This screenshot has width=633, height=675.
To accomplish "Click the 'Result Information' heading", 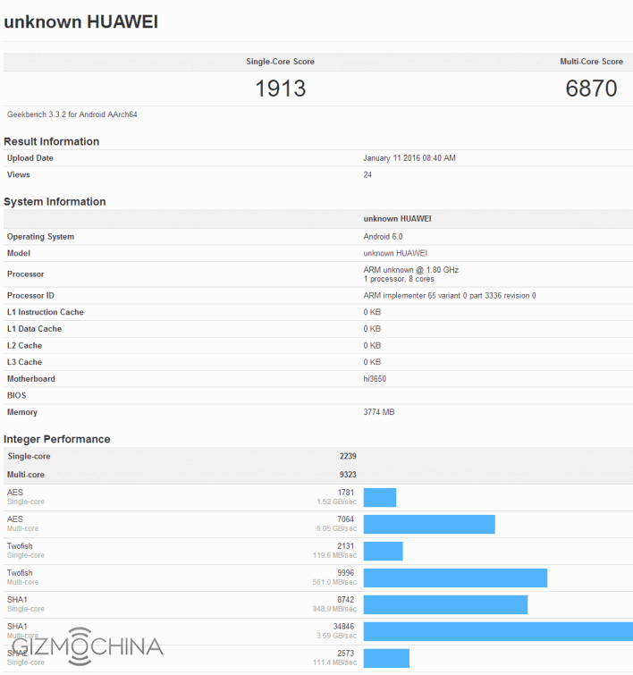I will pyautogui.click(x=51, y=141).
